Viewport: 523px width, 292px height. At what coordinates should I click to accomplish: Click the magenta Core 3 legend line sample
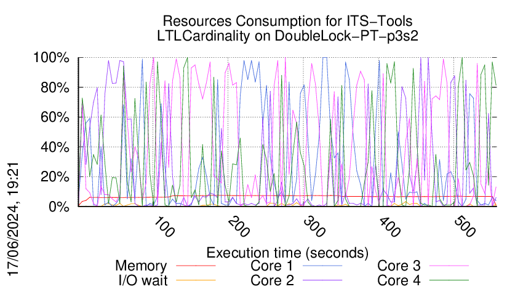449,266
